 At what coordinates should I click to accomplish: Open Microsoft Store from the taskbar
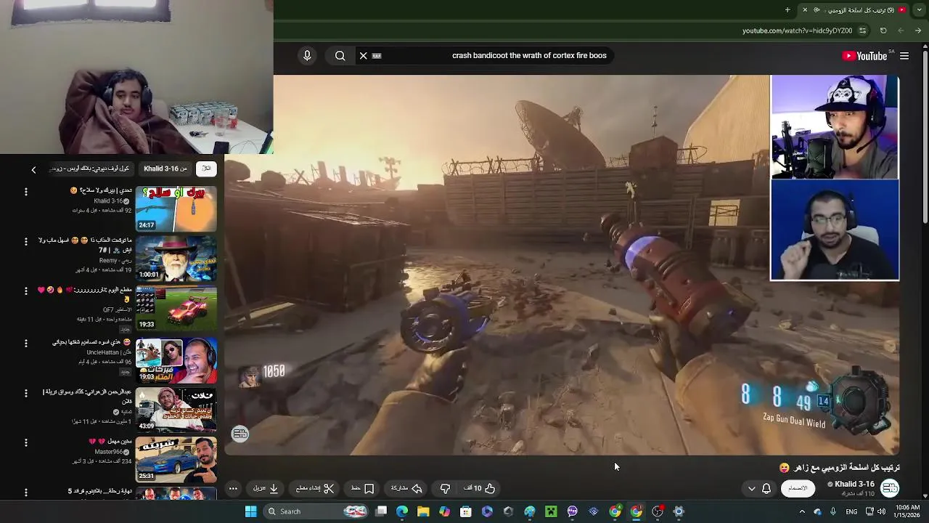466,511
